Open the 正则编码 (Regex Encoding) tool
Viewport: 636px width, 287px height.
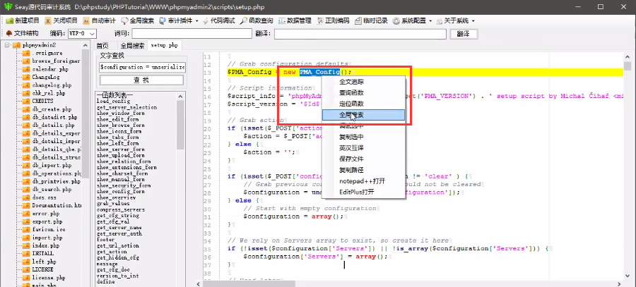coord(334,20)
